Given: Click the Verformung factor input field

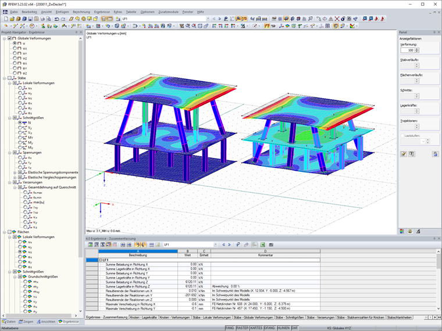Looking at the screenshot, I should 407,50.
